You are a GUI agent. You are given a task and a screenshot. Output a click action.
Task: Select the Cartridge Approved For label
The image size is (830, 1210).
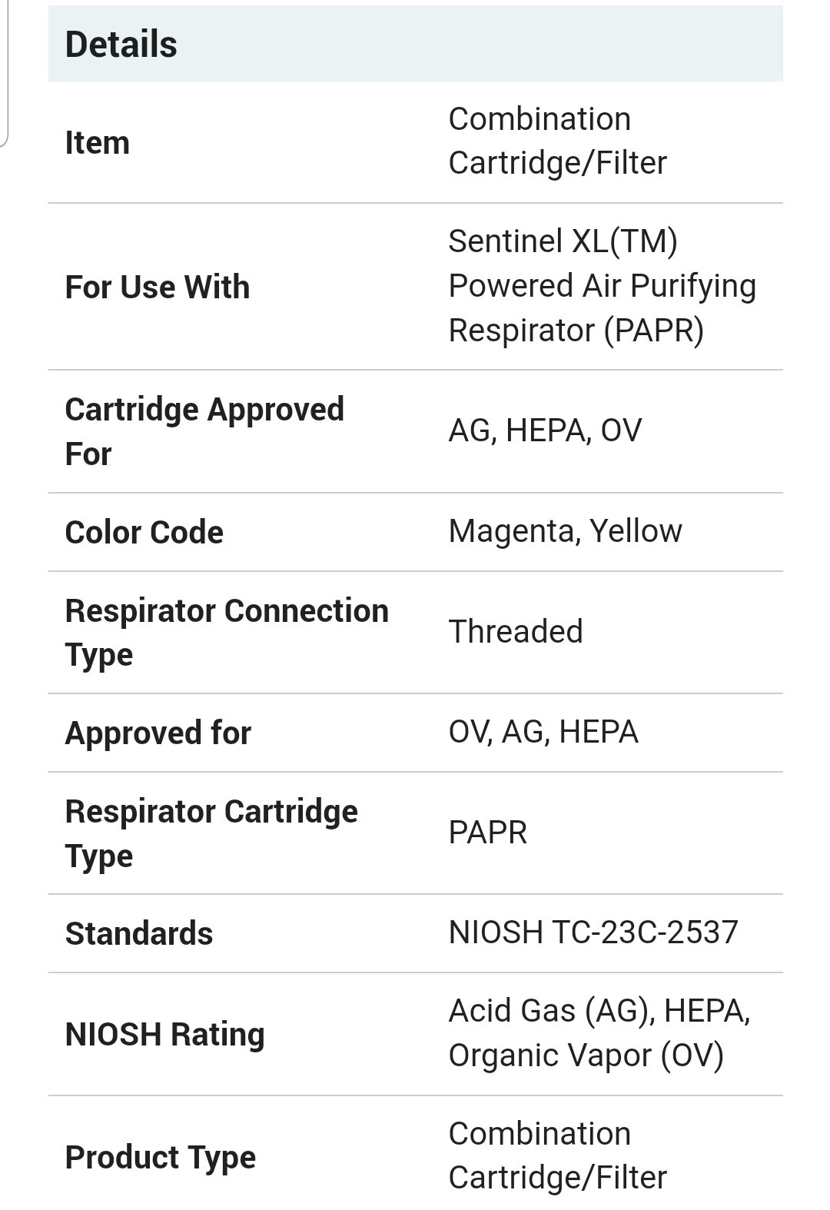pyautogui.click(x=204, y=431)
